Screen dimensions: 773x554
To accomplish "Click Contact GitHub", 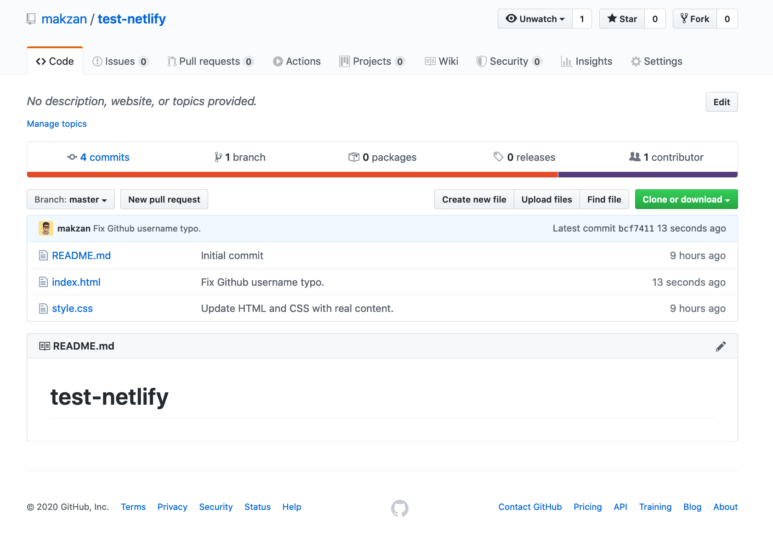I will (x=530, y=507).
